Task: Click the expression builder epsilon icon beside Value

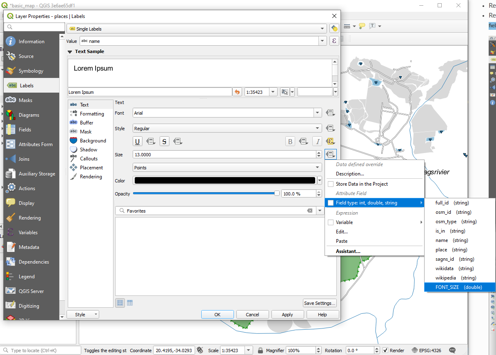Action: [x=334, y=41]
